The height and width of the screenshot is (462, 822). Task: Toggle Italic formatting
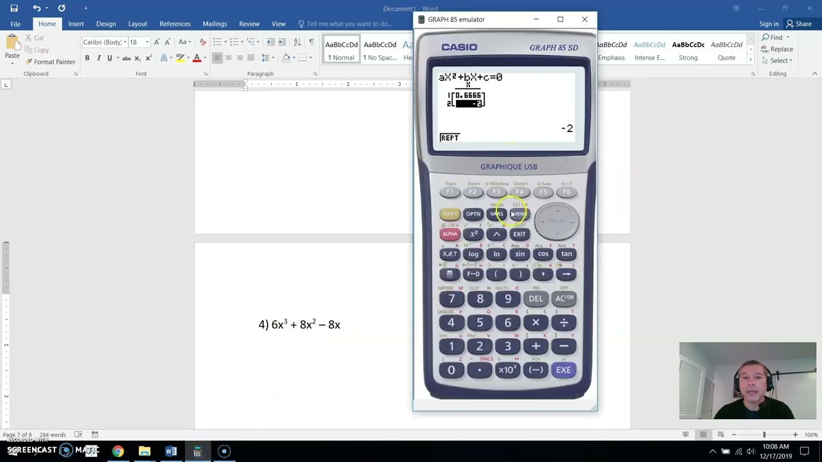click(98, 58)
